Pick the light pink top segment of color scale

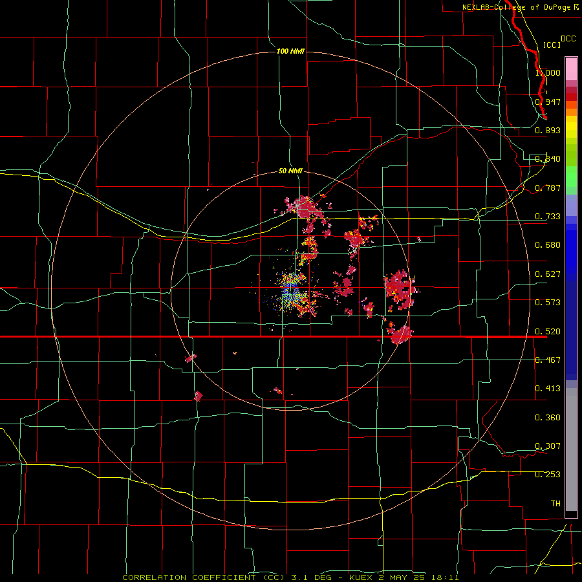[x=571, y=69]
